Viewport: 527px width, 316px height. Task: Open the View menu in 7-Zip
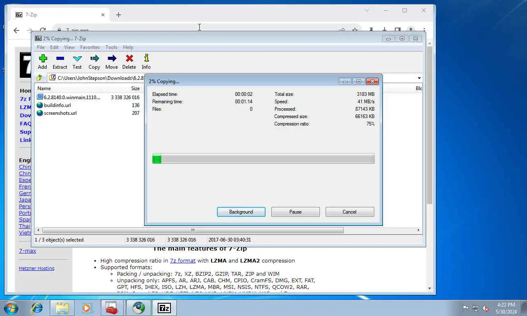(69, 47)
